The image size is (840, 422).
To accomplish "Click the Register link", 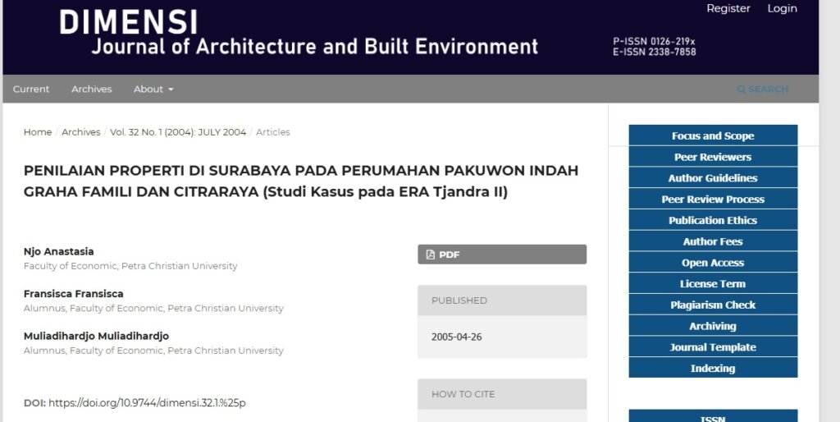I will point(728,8).
